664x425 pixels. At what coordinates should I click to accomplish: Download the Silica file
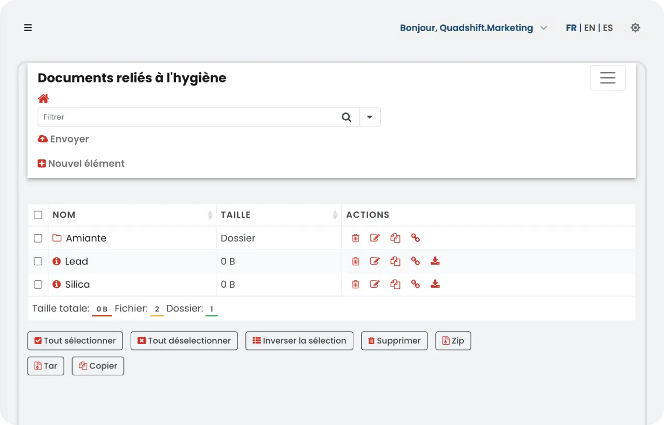click(435, 284)
